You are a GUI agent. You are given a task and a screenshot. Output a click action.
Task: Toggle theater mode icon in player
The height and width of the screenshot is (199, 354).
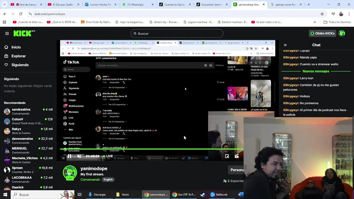click(x=237, y=156)
